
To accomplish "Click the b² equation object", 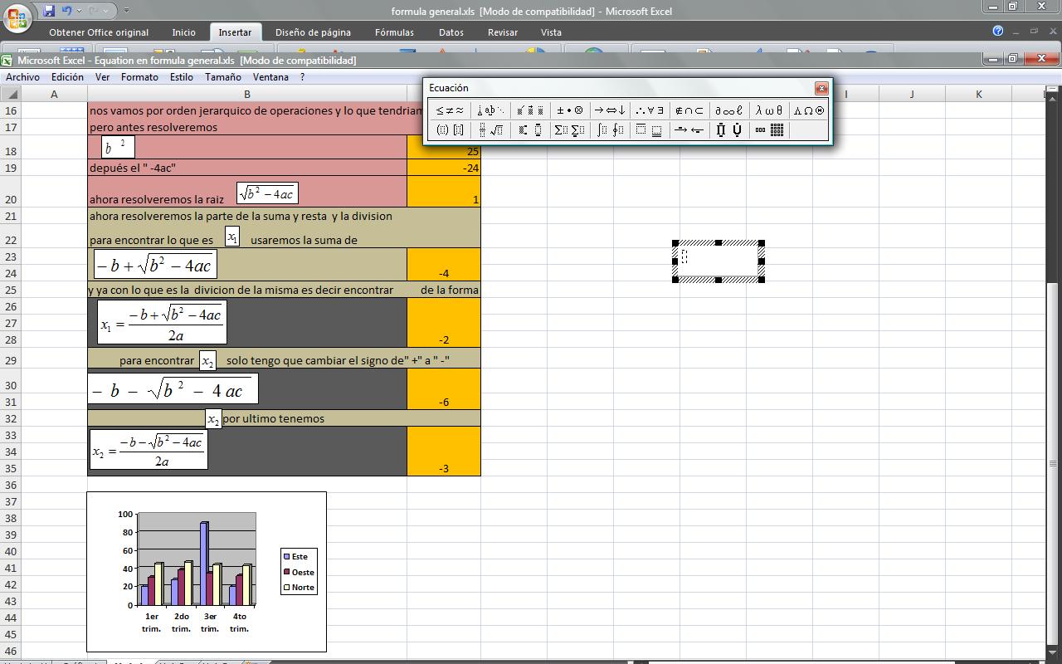I will pyautogui.click(x=118, y=148).
